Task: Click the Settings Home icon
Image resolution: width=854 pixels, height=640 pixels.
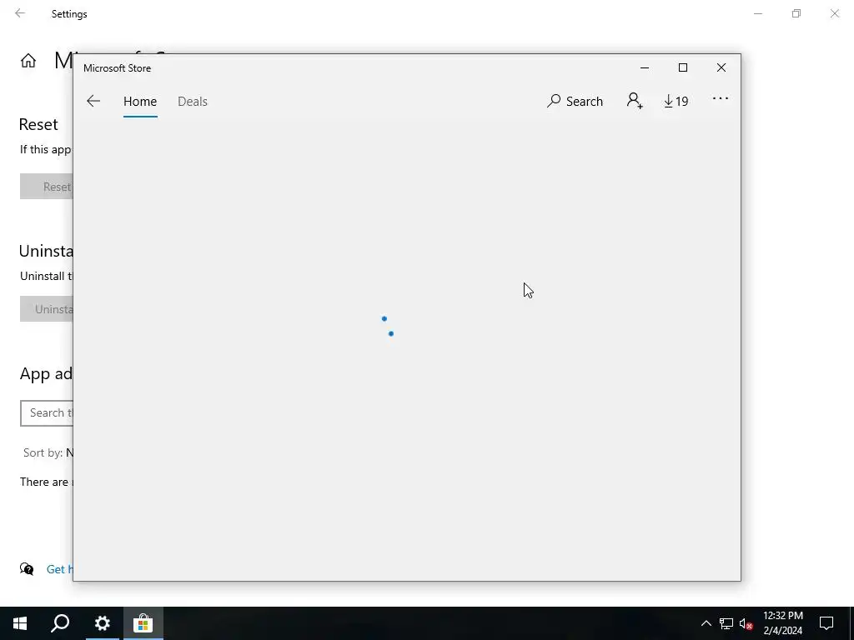Action: point(28,60)
